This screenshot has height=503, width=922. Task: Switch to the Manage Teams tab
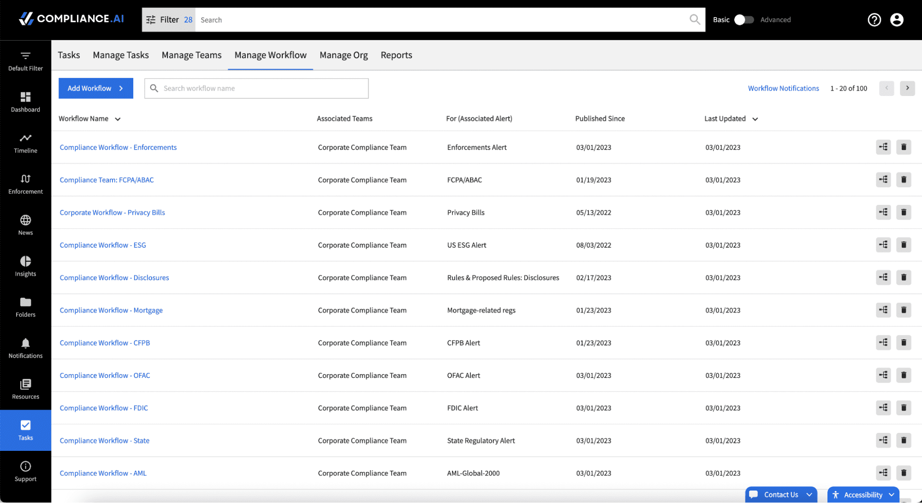click(191, 55)
